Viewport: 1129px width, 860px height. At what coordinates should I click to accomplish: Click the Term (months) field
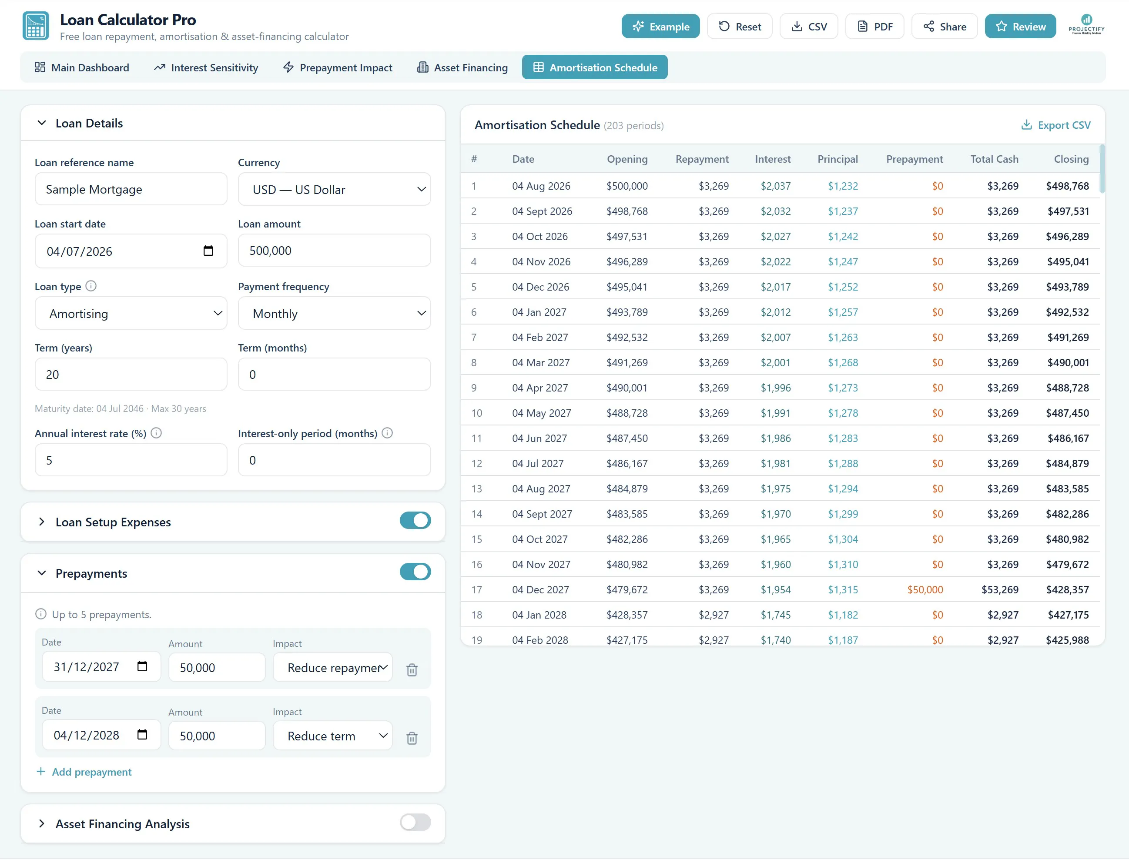pyautogui.click(x=334, y=374)
